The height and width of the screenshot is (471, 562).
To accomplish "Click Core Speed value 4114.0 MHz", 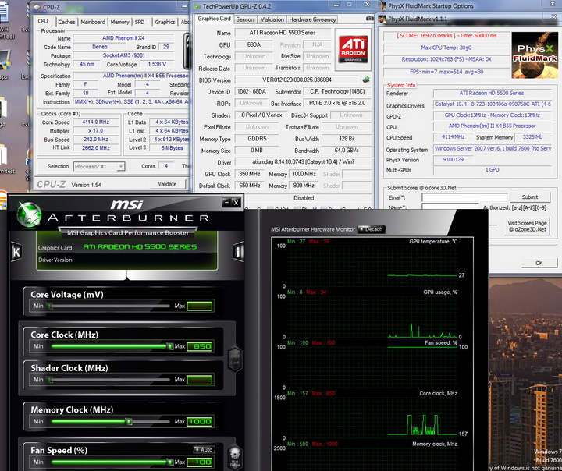I will (96, 122).
